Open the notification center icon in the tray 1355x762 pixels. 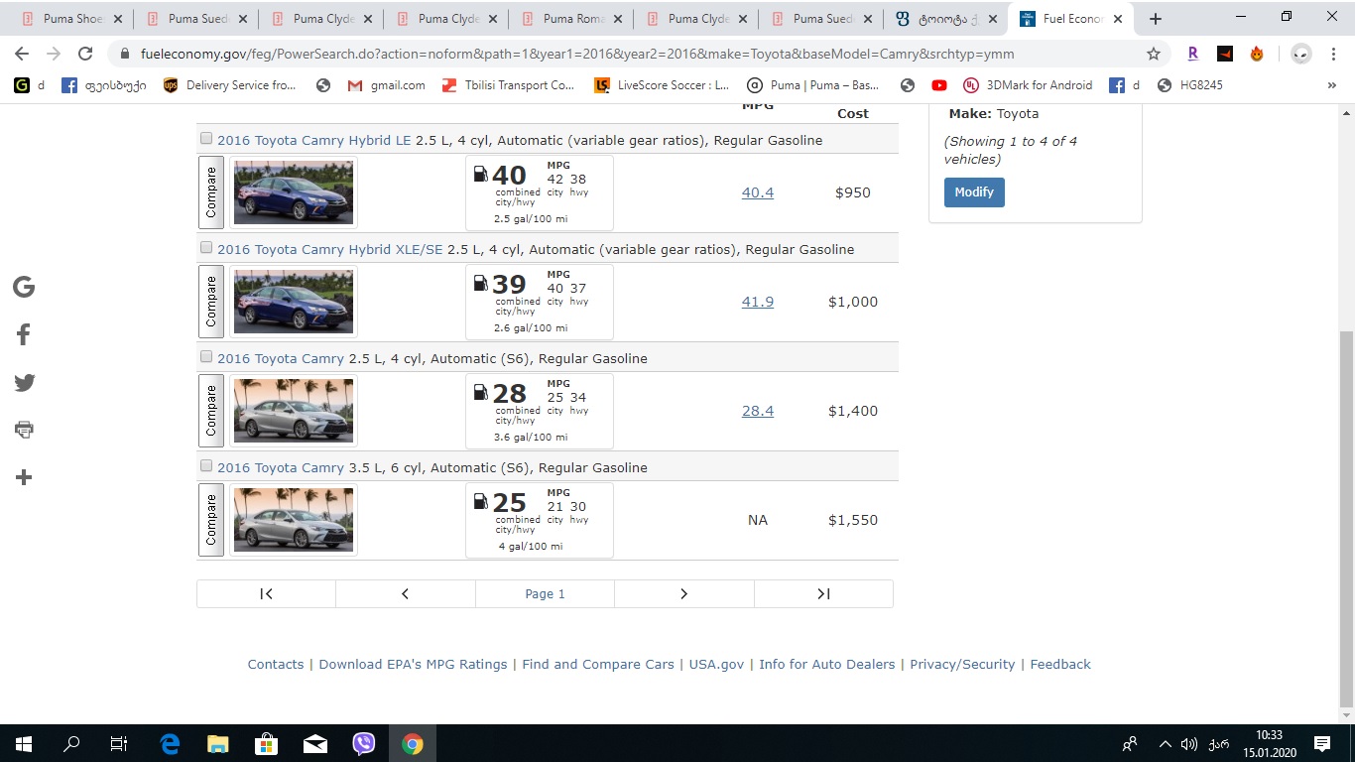(x=1322, y=743)
